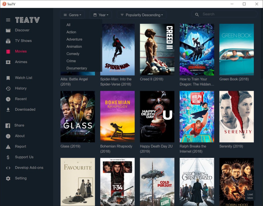Open Ralph Breaks the Internet poster
Screen dimensions: 263x206
coord(197,117)
